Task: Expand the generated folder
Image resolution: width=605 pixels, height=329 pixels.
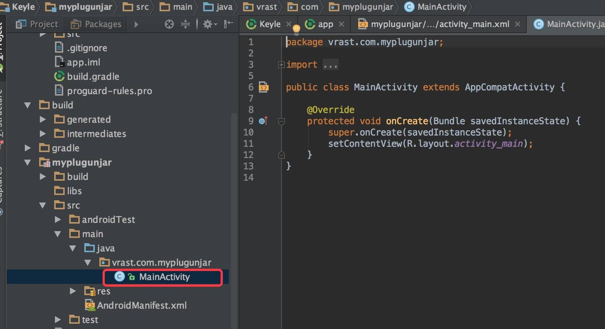Action: pos(43,119)
